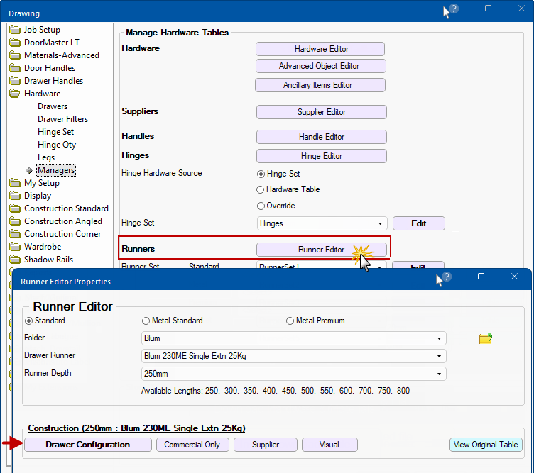
Task: Maximize the Drawing window
Action: [488, 9]
